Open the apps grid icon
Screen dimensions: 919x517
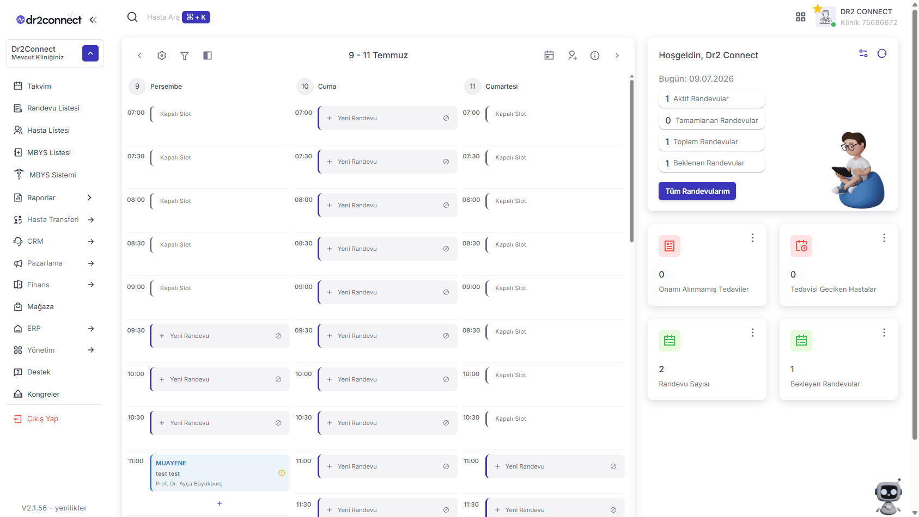coord(801,17)
